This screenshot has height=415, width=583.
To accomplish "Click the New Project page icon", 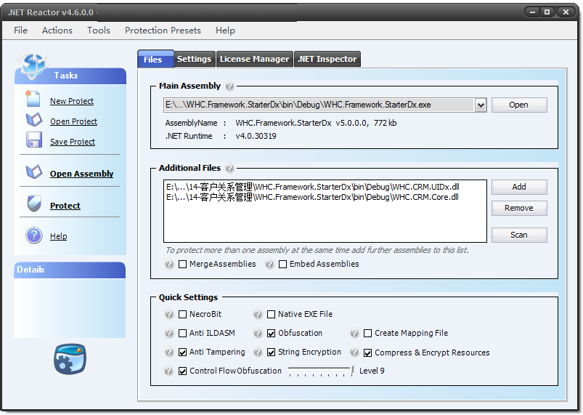I will [33, 99].
